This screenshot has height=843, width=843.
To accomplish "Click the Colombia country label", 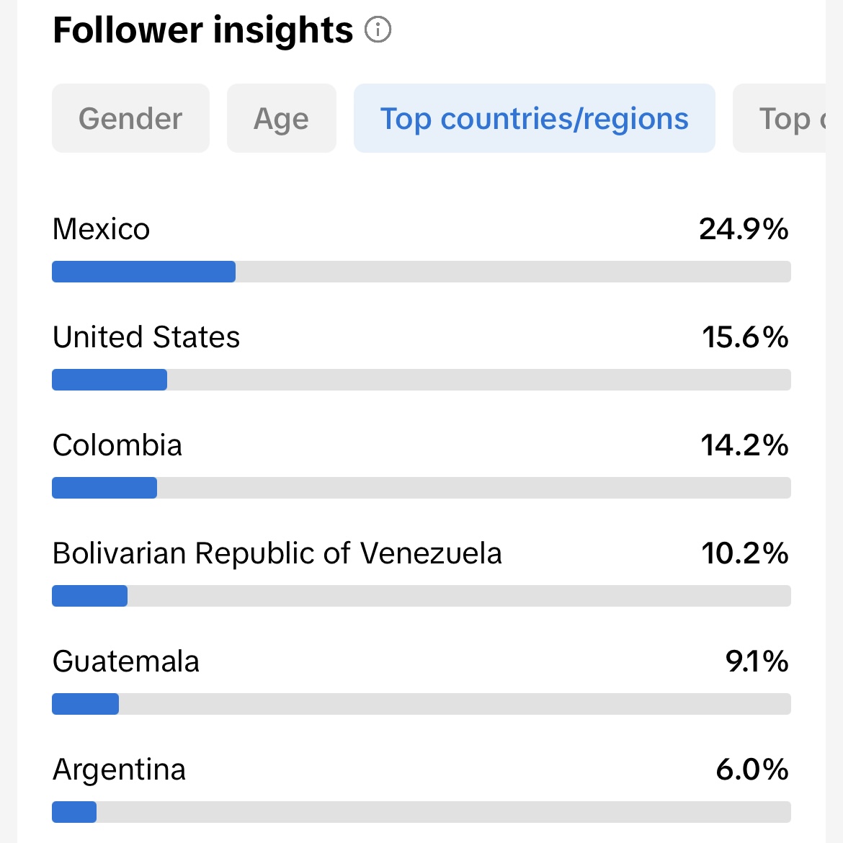I will point(117,445).
